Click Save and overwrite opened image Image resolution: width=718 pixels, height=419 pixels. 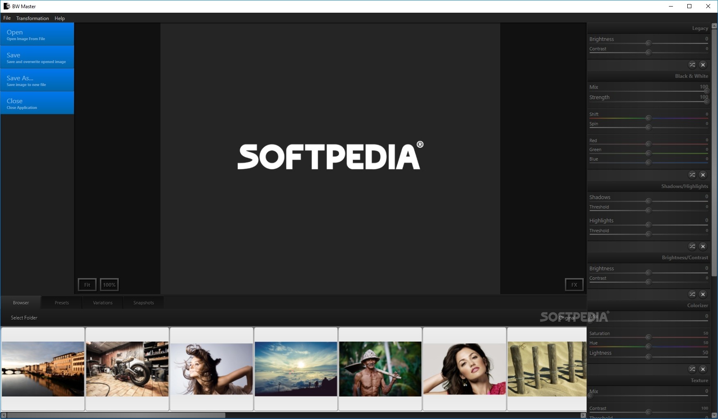point(37,57)
